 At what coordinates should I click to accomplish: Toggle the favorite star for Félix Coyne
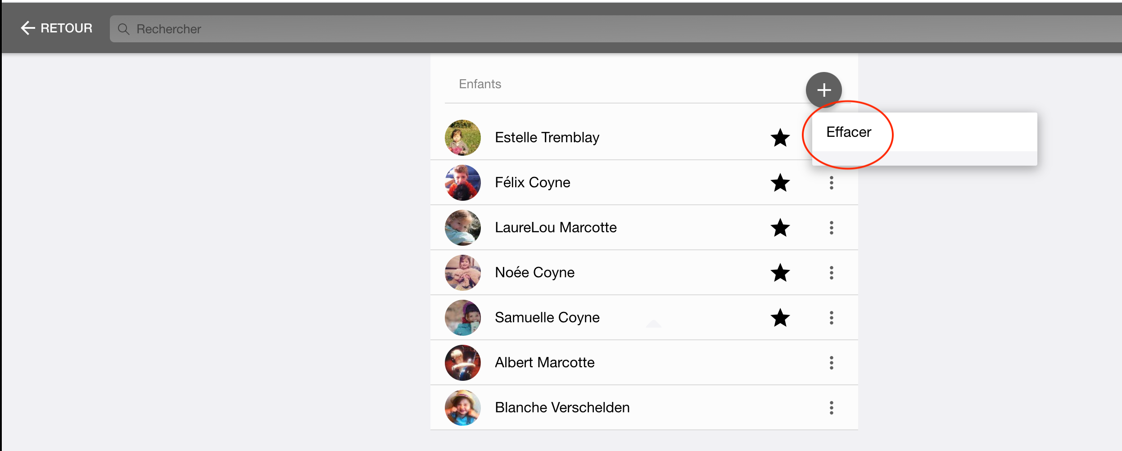coord(780,183)
